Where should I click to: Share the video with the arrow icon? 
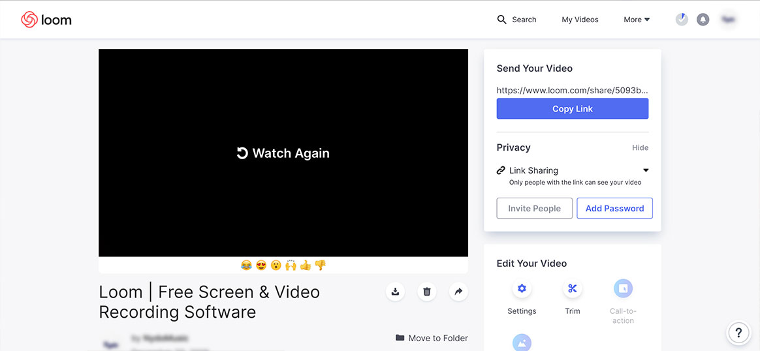coord(458,292)
